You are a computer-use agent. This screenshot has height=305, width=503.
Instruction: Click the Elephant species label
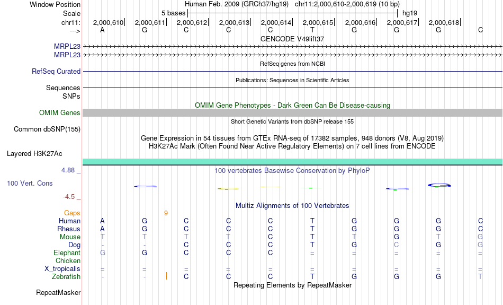point(67,253)
